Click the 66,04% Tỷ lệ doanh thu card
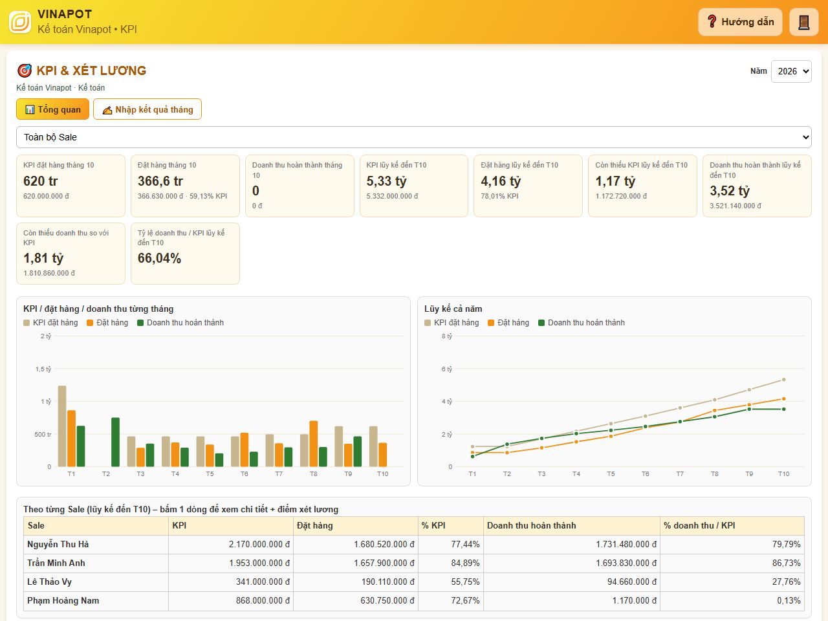Image resolution: width=828 pixels, height=621 pixels. pos(185,254)
